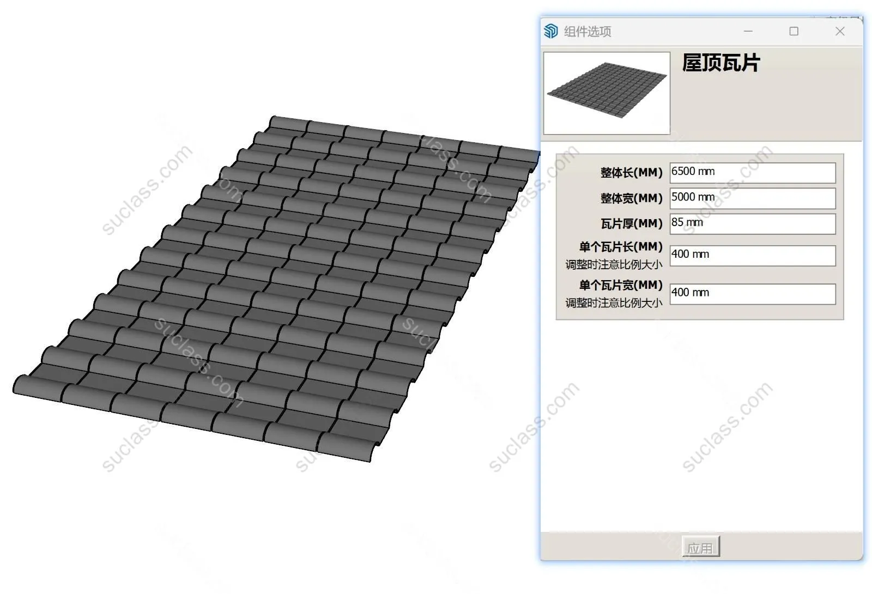872x594 pixels.
Task: Click the 屋顶瓦片 component thumbnail preview
Action: (607, 93)
